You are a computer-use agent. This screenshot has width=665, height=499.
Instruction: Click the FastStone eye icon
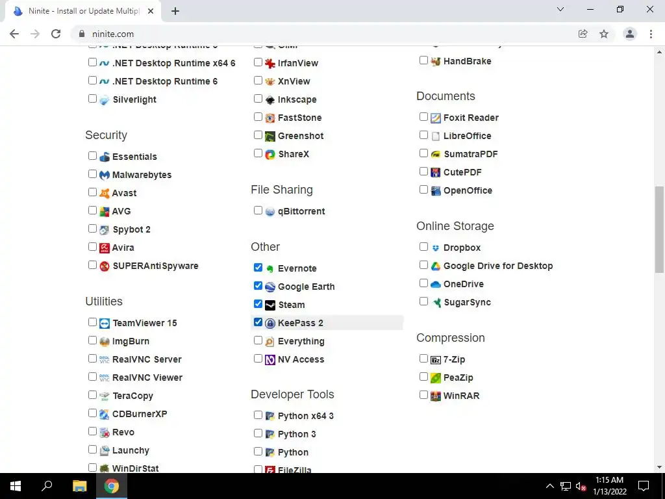pos(270,118)
